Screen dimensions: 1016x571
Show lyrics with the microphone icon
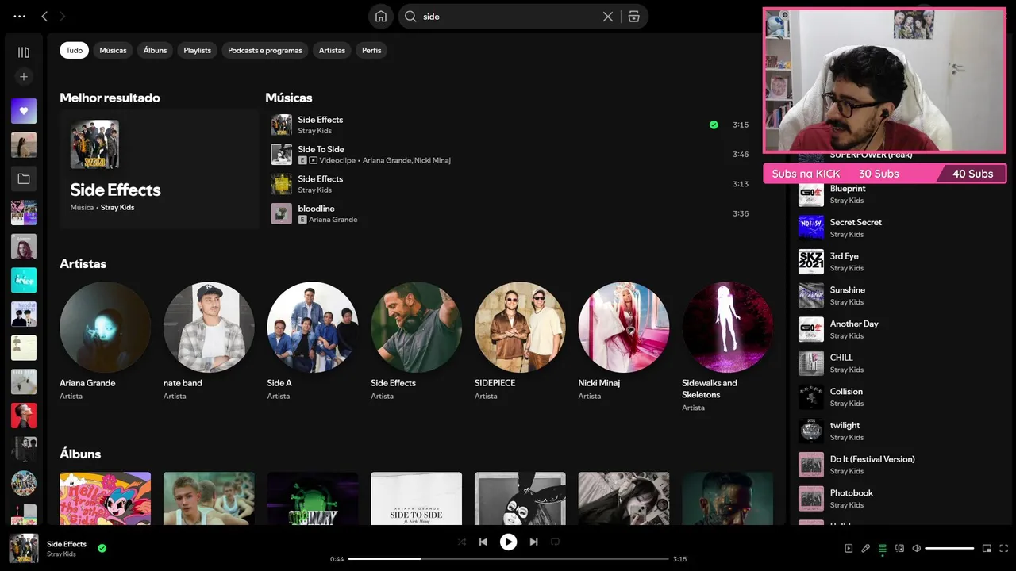pyautogui.click(x=865, y=548)
